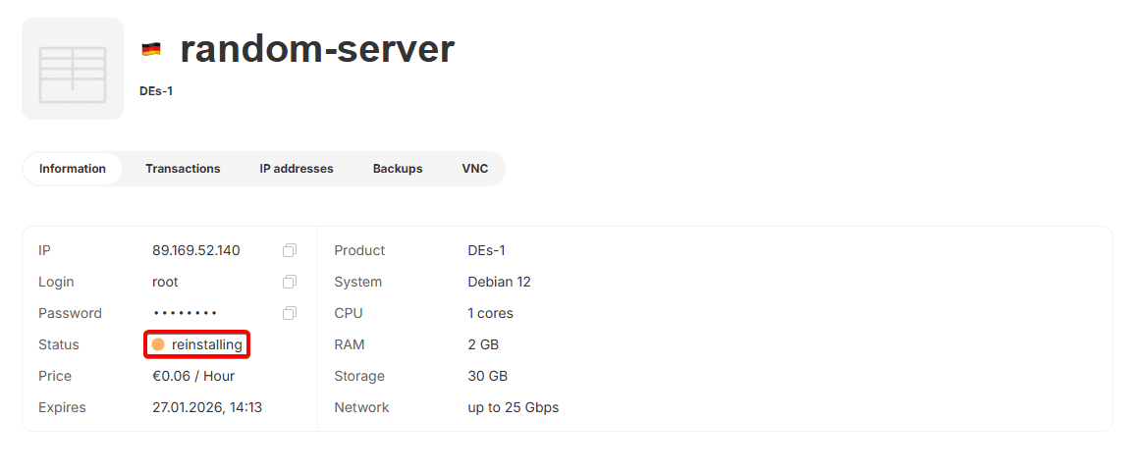Open the IP addresses tab
The height and width of the screenshot is (472, 1140).
[x=297, y=169]
